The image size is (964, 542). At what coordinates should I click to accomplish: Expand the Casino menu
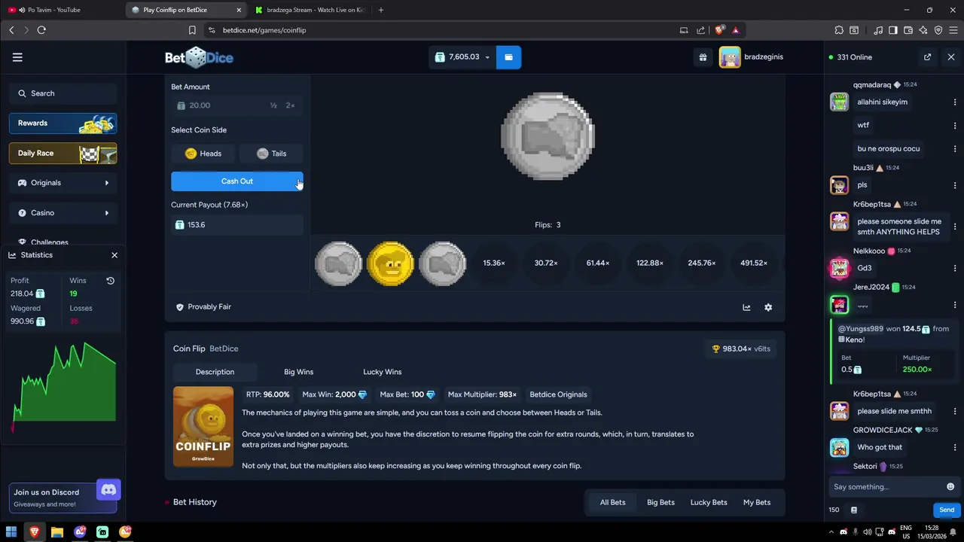tap(63, 213)
